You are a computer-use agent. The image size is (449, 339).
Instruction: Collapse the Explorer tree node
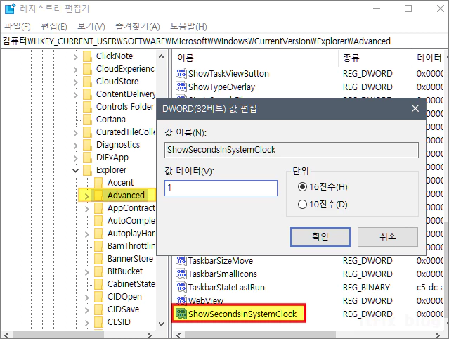click(75, 170)
